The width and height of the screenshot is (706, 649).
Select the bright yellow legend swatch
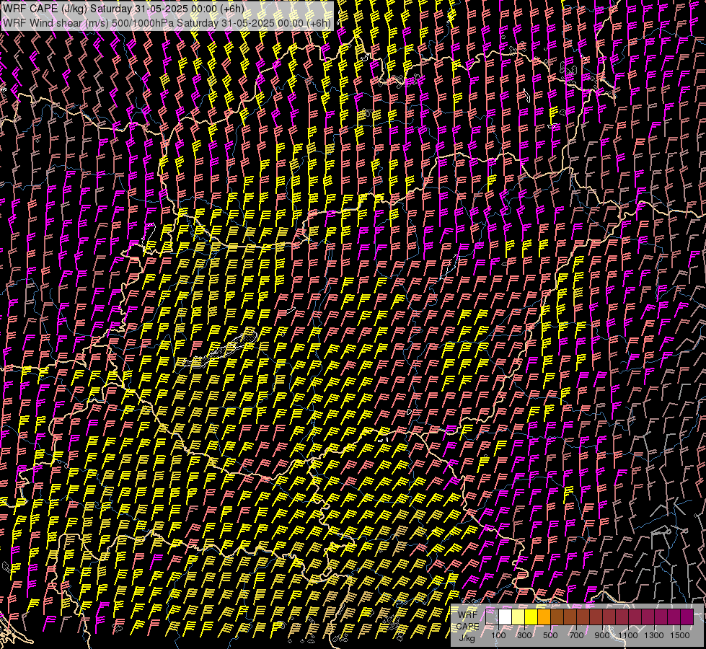click(531, 617)
